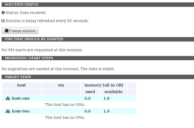Click the VMs That Should Be Started header
194x128 pixels.
[34, 39]
